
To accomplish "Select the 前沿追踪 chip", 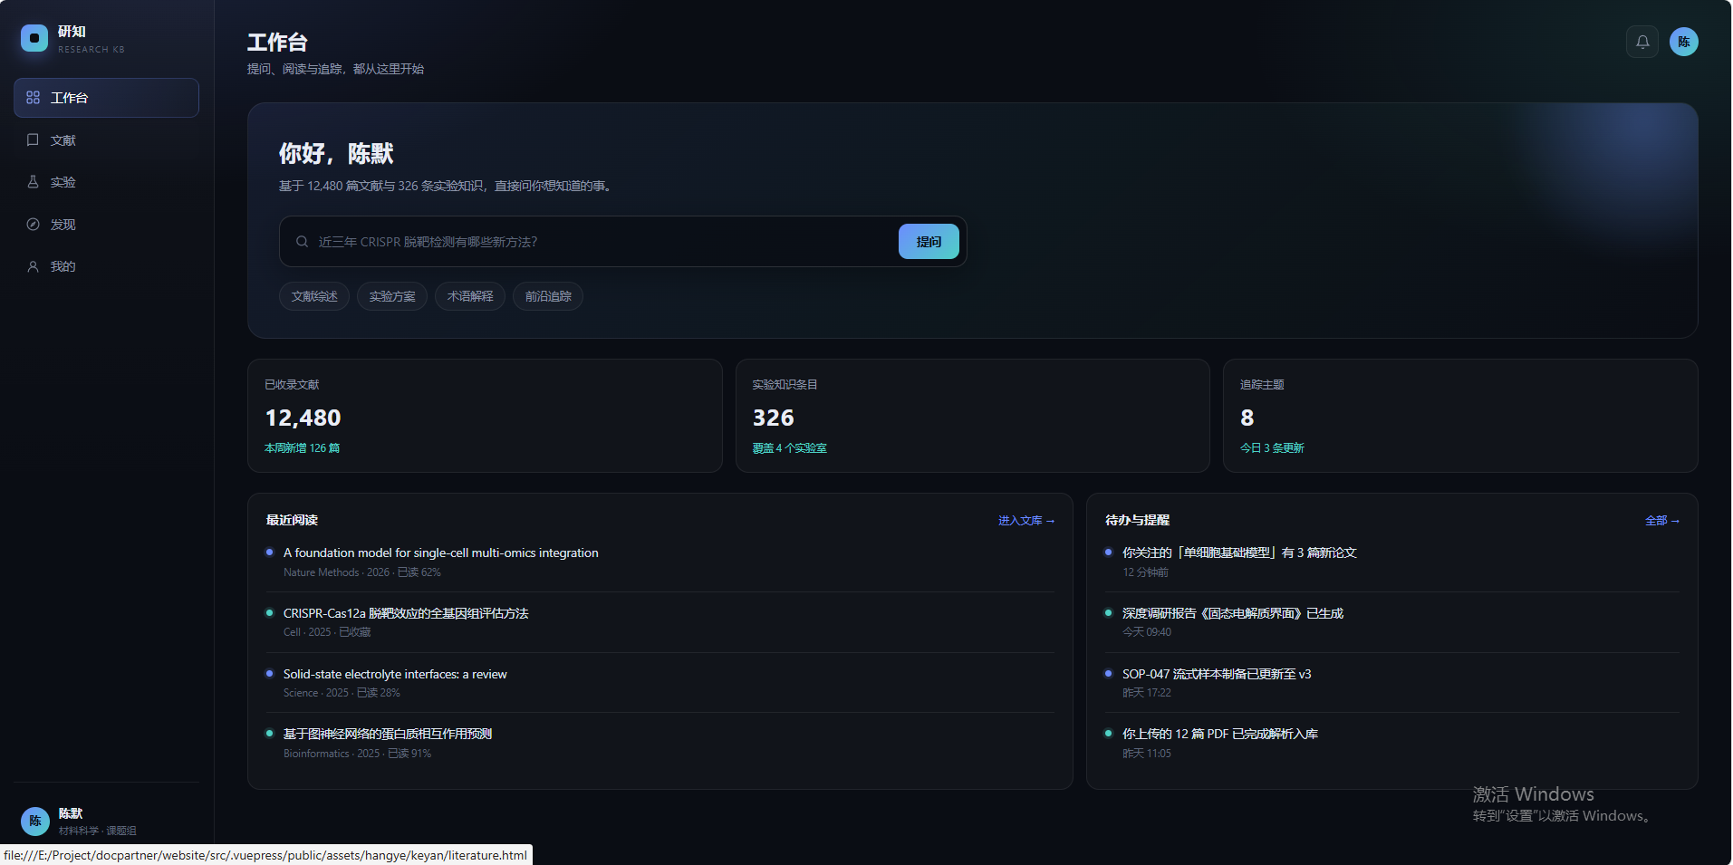I will click(x=548, y=296).
